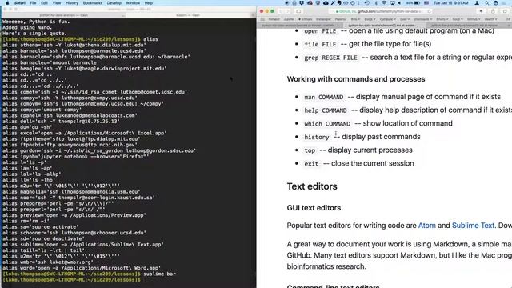Click 'Working with commands and processes' heading
This screenshot has width=512, height=288.
pyautogui.click(x=356, y=79)
